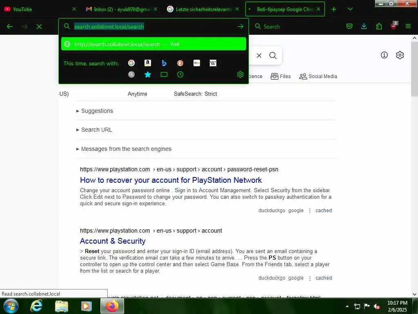Open the page preferences gear
418x314 pixels.
pos(400,55)
